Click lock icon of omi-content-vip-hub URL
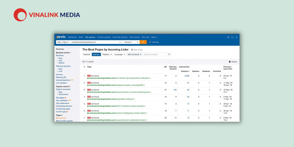The width and height of the screenshot is (294, 147). pyautogui.click(x=88, y=78)
